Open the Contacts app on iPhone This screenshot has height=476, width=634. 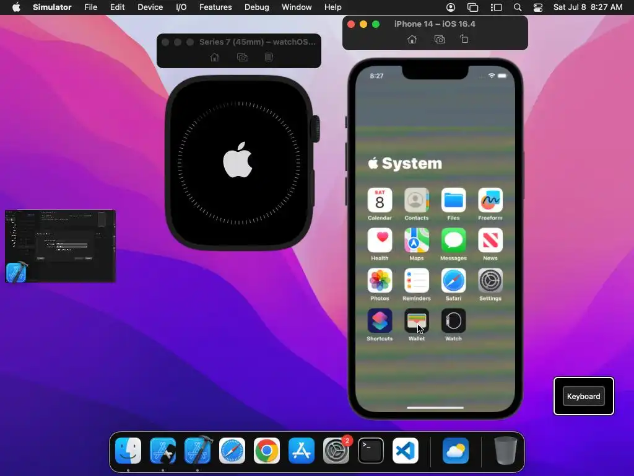(417, 200)
